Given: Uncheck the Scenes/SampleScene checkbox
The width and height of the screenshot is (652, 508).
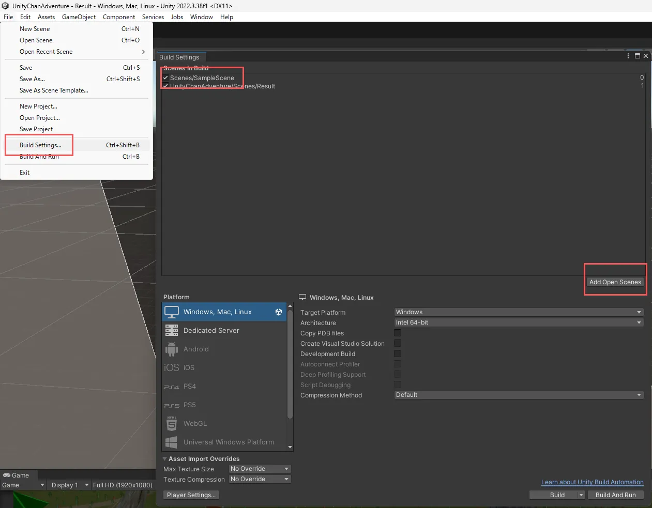Looking at the screenshot, I should 165,78.
